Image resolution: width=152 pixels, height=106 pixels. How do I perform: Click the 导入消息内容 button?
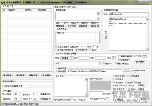(x=81, y=50)
